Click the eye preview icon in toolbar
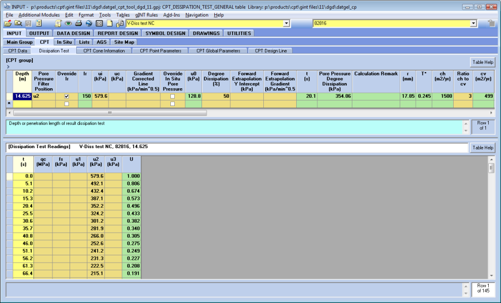This screenshot has height=303, width=501. point(68,23)
